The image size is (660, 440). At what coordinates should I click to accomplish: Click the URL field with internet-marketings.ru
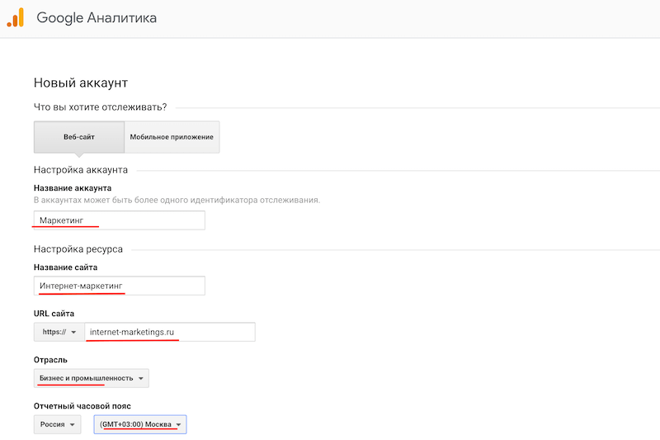[170, 332]
